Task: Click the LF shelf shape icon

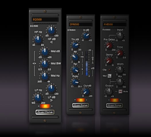Action: (x=51, y=100)
